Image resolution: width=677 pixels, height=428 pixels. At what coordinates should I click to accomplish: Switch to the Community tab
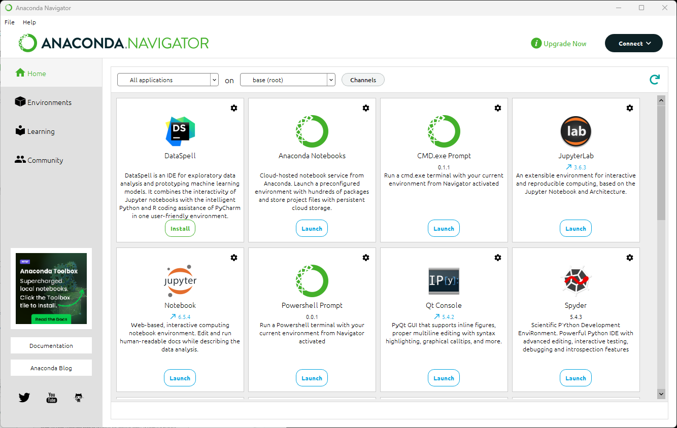tap(51, 160)
